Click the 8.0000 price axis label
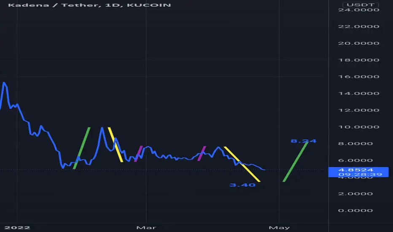 click(355, 143)
